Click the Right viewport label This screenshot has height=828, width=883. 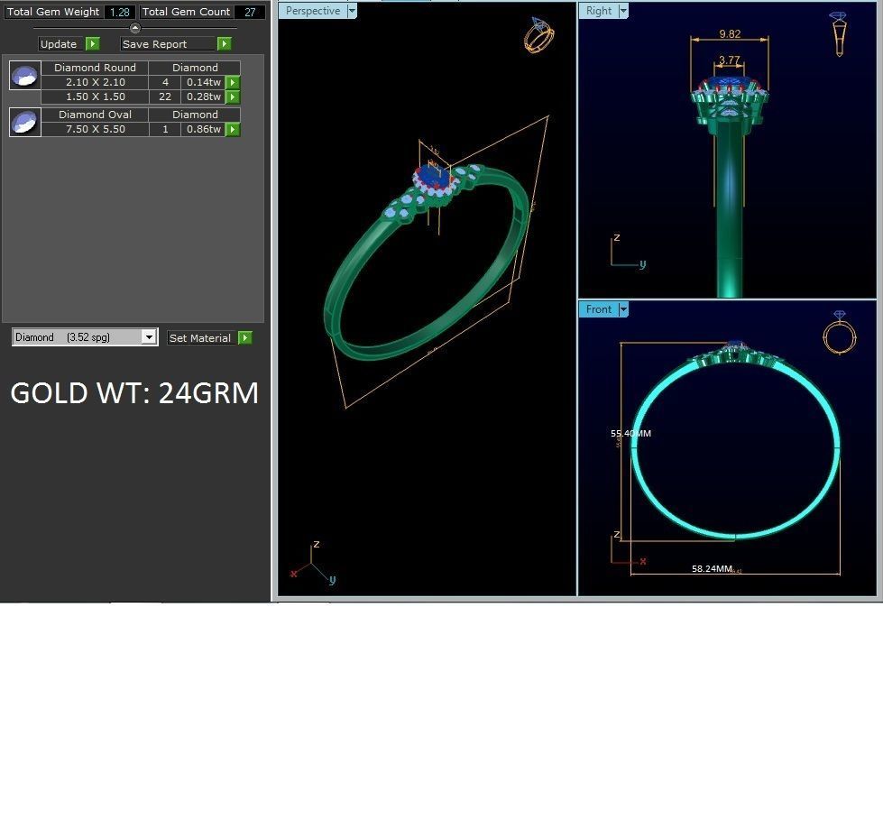(599, 11)
